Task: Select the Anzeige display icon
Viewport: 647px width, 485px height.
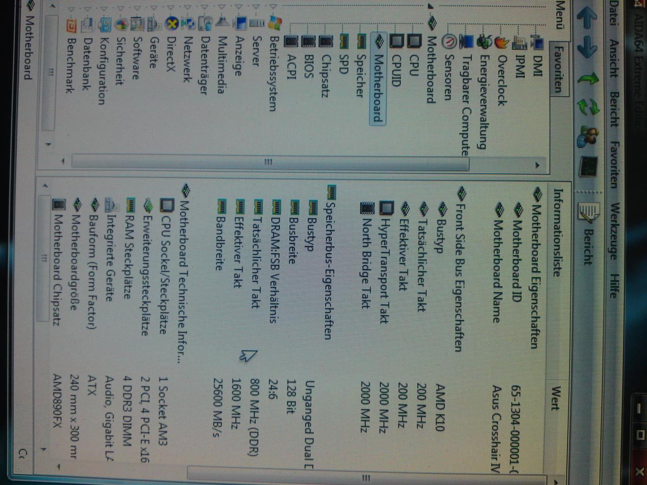Action: point(240,23)
